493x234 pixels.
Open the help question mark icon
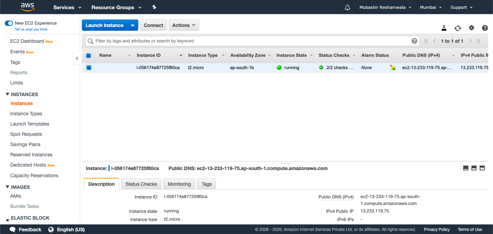[x=485, y=28]
